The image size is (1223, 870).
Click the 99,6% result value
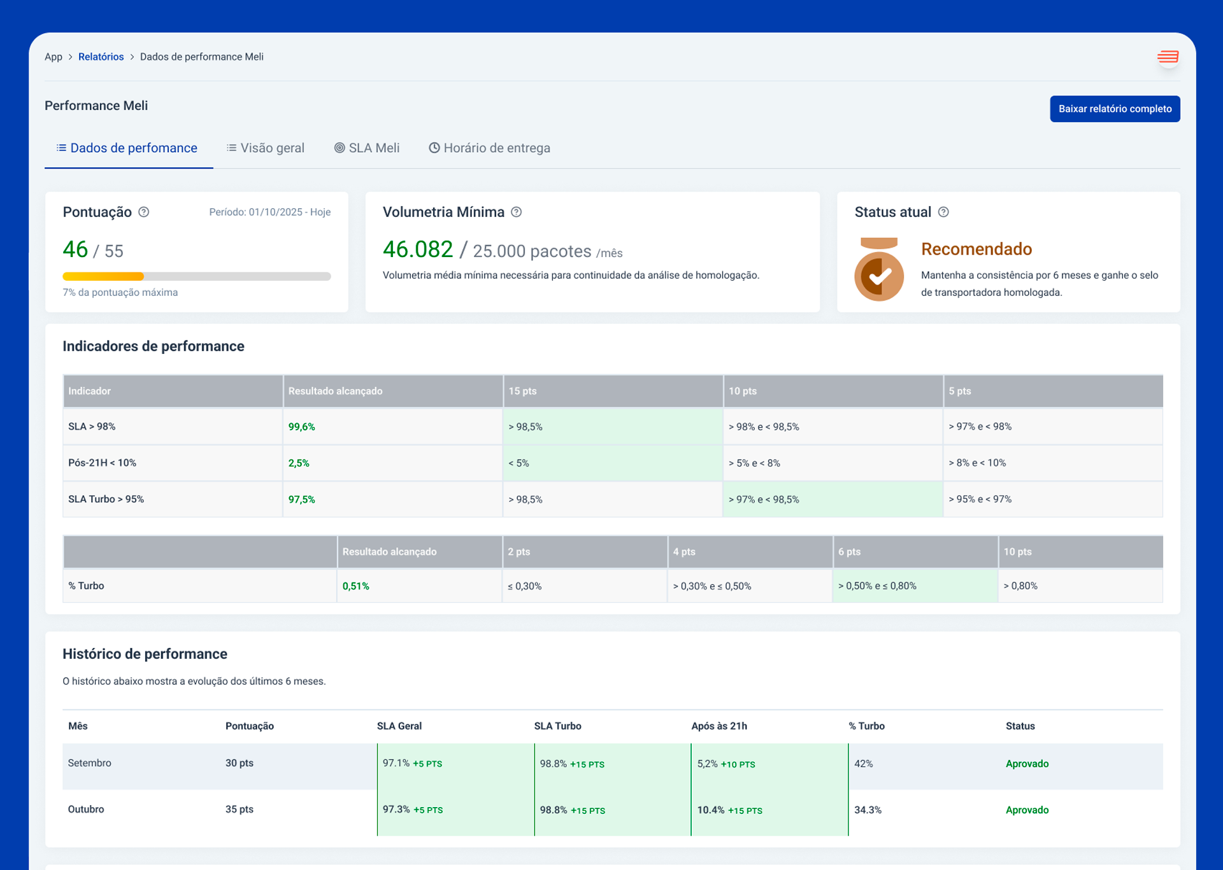pyautogui.click(x=302, y=426)
